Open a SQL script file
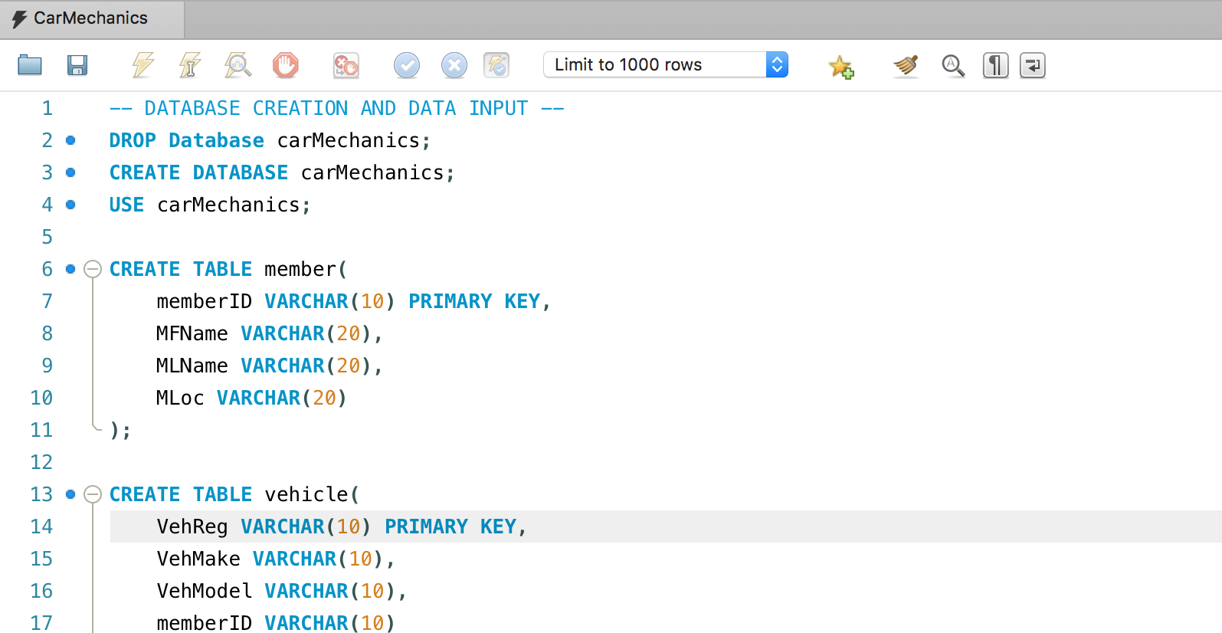Screen dimensions: 1222x633 coord(30,65)
